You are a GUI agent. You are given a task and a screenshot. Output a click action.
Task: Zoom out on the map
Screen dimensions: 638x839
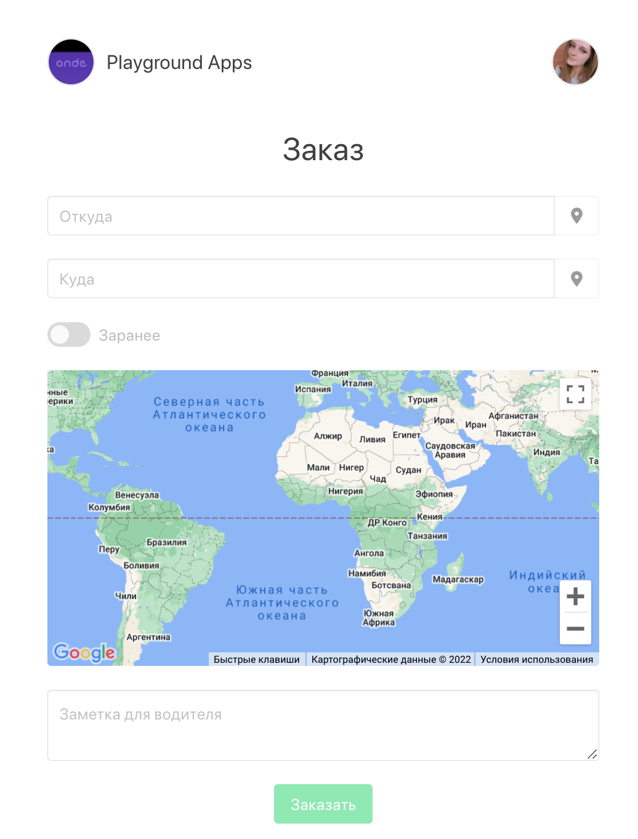coord(575,629)
